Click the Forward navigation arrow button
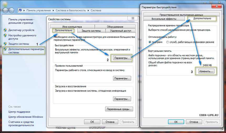Screen dimensions: 226x133 click(12, 11)
